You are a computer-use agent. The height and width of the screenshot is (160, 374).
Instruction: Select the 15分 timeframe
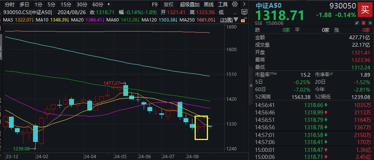pos(66,4)
